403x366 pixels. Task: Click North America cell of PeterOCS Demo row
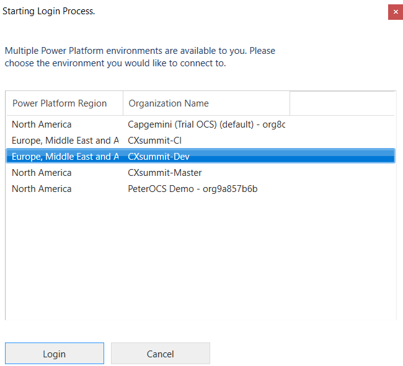(x=42, y=189)
